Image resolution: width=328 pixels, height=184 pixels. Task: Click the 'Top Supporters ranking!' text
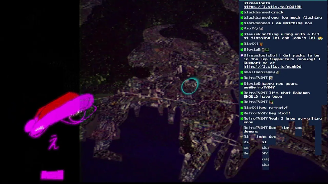coord(287,59)
